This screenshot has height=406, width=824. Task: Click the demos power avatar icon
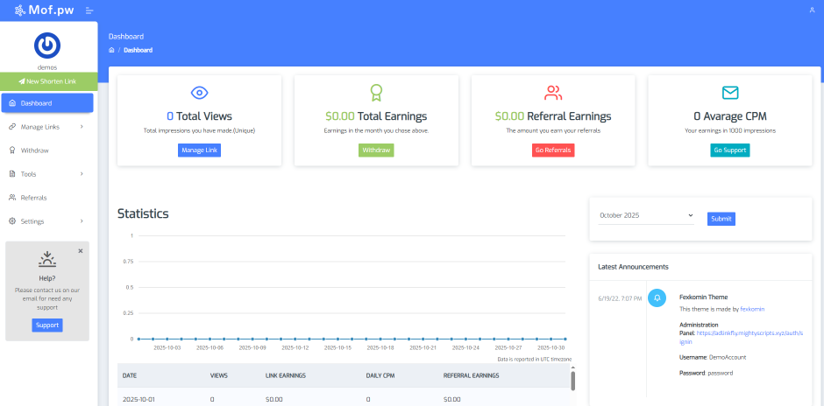point(46,45)
